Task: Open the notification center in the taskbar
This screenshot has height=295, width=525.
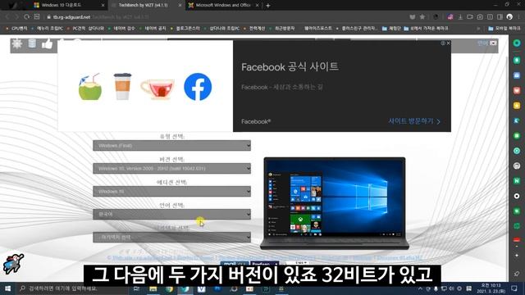Action: (x=514, y=288)
